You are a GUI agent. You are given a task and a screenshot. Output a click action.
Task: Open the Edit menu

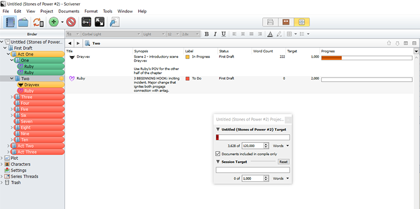tap(18, 11)
